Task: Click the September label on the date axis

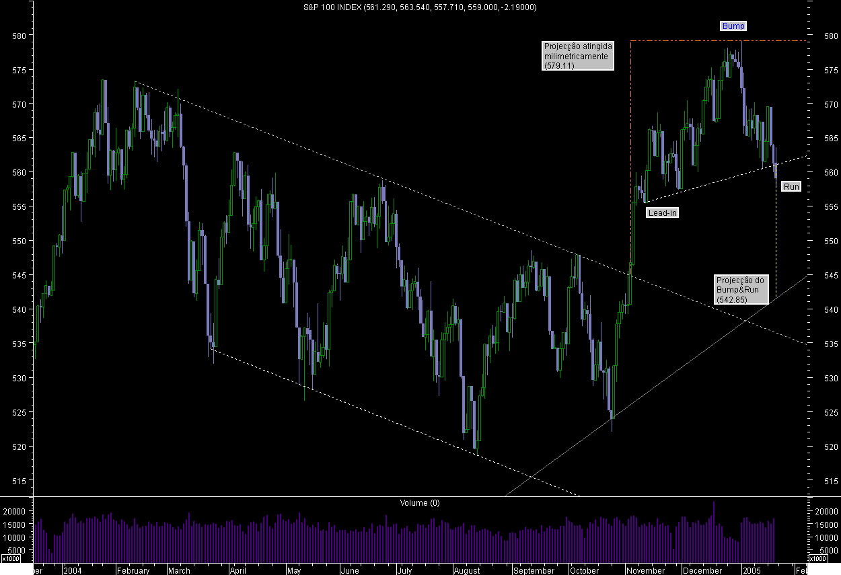Action: coord(534,570)
